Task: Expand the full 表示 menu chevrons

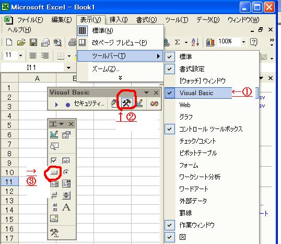Action: (121, 78)
